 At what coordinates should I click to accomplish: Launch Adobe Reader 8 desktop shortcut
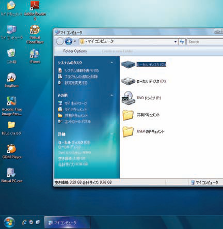coord(35,10)
